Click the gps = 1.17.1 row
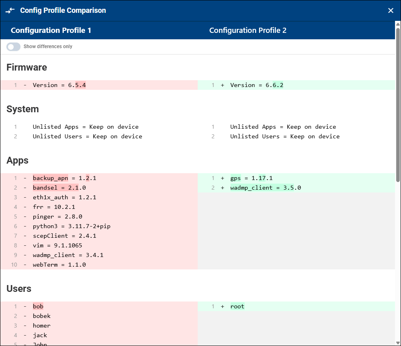Viewport: 401px width, 346px height. (x=296, y=178)
